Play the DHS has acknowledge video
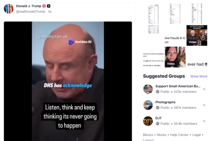Screen dimensions: 215x141 68,81
